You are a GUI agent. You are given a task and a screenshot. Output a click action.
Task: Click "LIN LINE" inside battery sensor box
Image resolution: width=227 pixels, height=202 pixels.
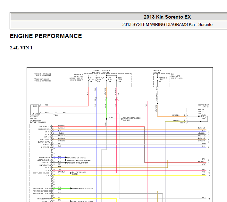pos(35,114)
